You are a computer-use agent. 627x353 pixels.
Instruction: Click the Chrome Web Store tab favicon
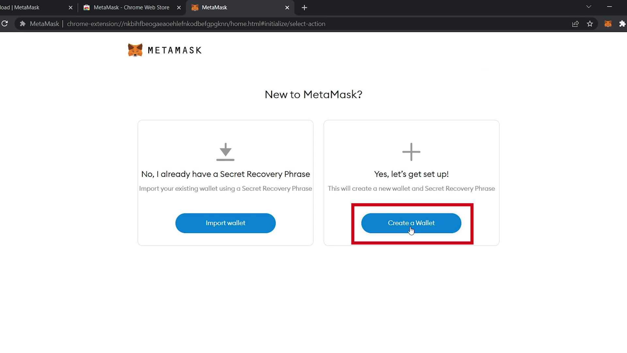(87, 7)
